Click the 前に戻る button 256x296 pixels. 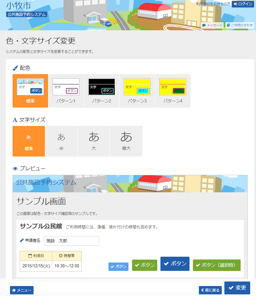coord(210,290)
